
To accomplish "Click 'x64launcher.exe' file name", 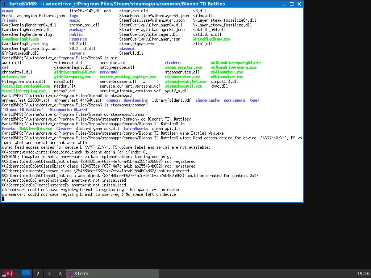I will tap(227, 72).
